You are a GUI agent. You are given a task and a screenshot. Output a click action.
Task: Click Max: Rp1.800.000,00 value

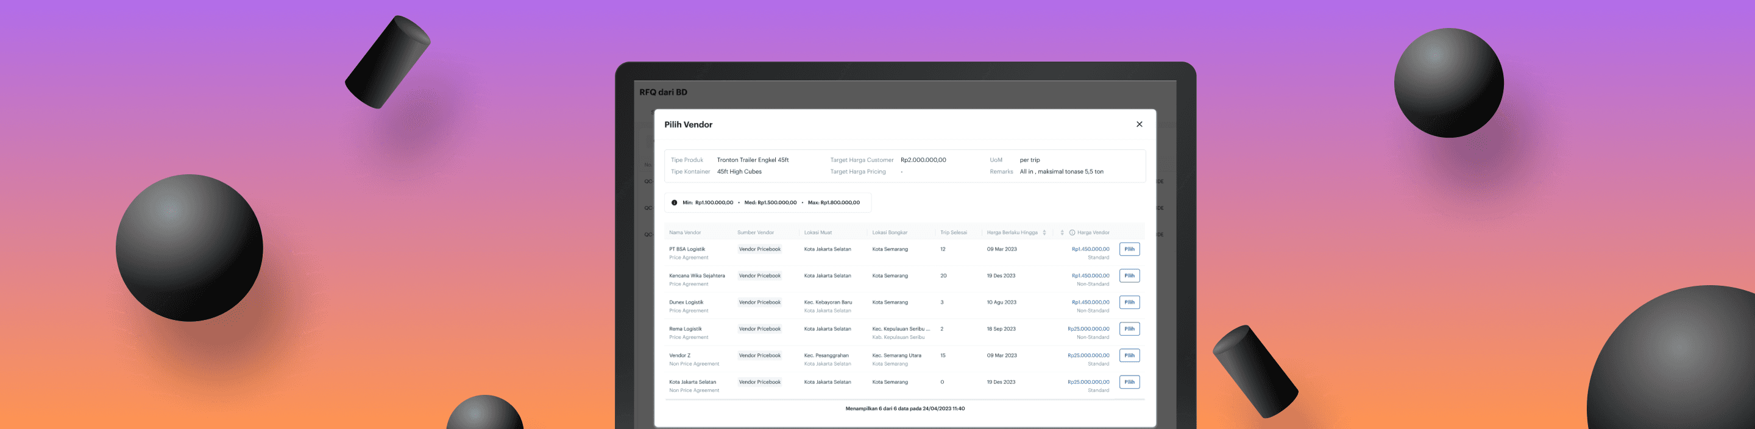(x=834, y=202)
